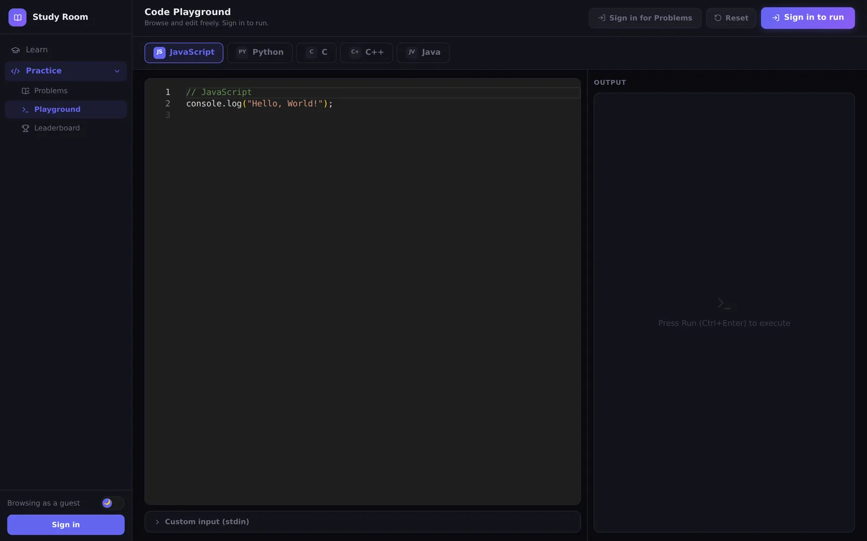Click the Learn graduation cap icon
Screen dimensions: 867x541
(x=15, y=50)
